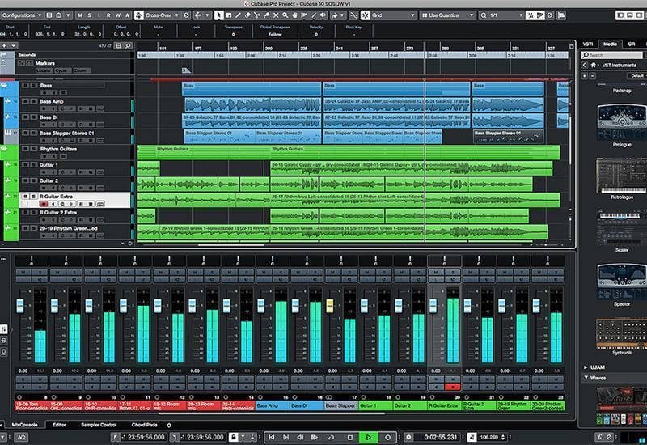647x445 pixels.
Task: Enable record on R Guitar Extra track
Action: (x=44, y=204)
